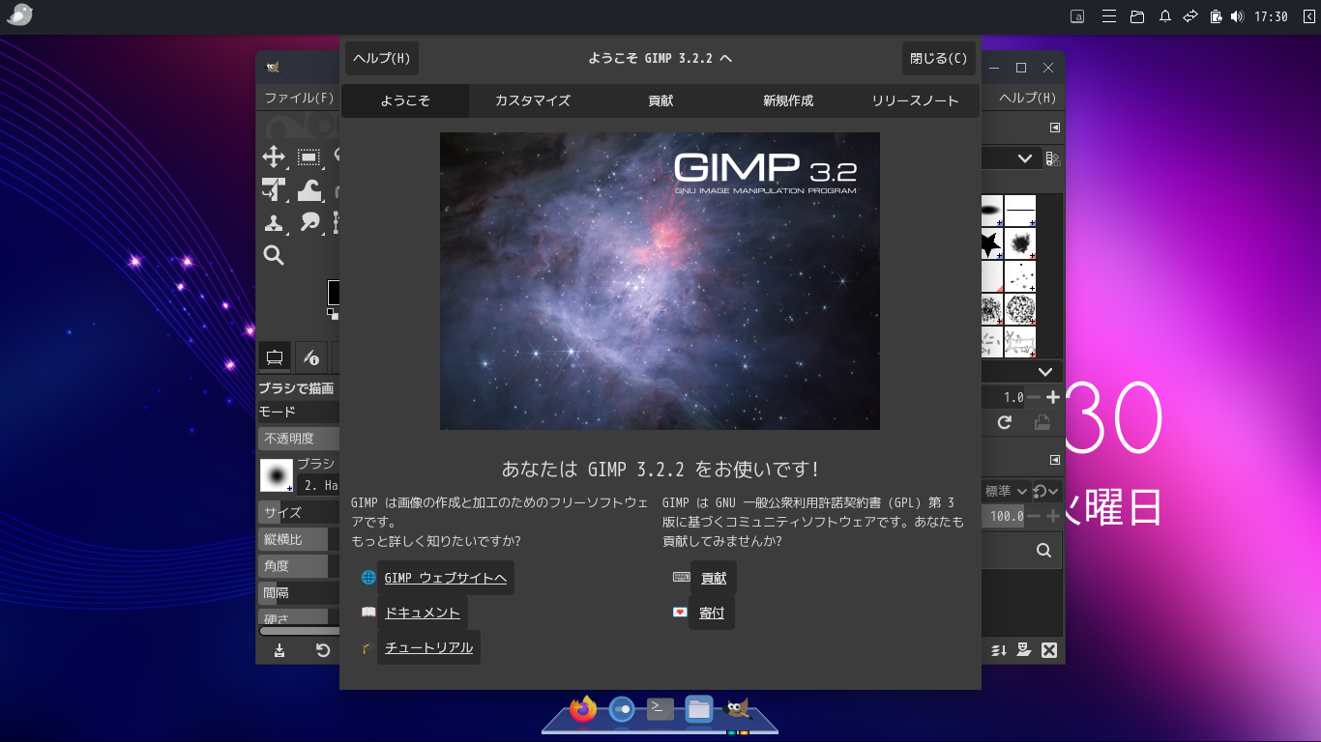
Task: Click the 縦横比 aspect ratio slider
Action: pyautogui.click(x=299, y=539)
